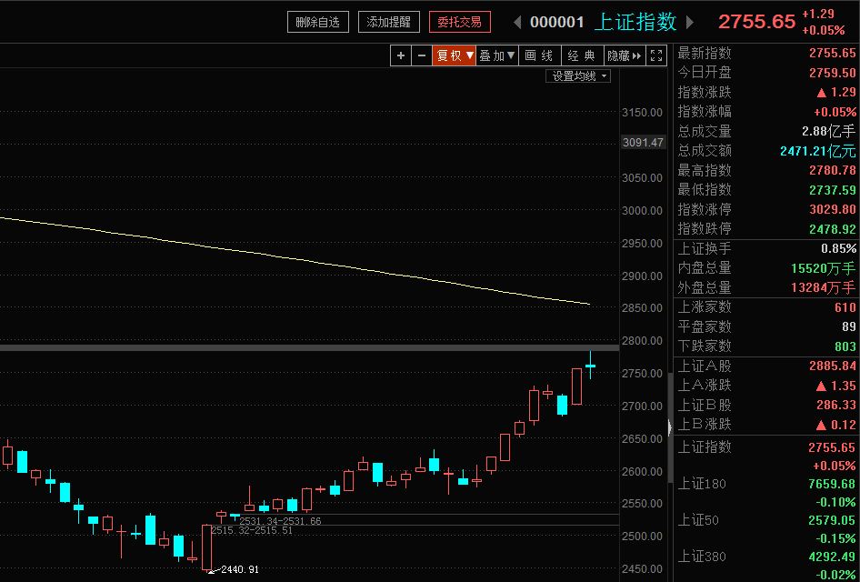
Task: Click the 删除自选 button
Action: point(318,22)
